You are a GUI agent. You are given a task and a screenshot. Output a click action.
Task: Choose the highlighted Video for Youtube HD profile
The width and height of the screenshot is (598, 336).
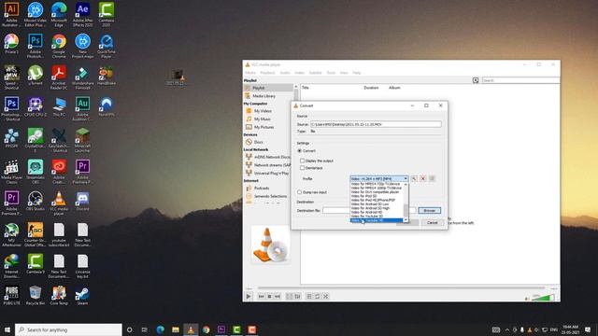pyautogui.click(x=377, y=220)
